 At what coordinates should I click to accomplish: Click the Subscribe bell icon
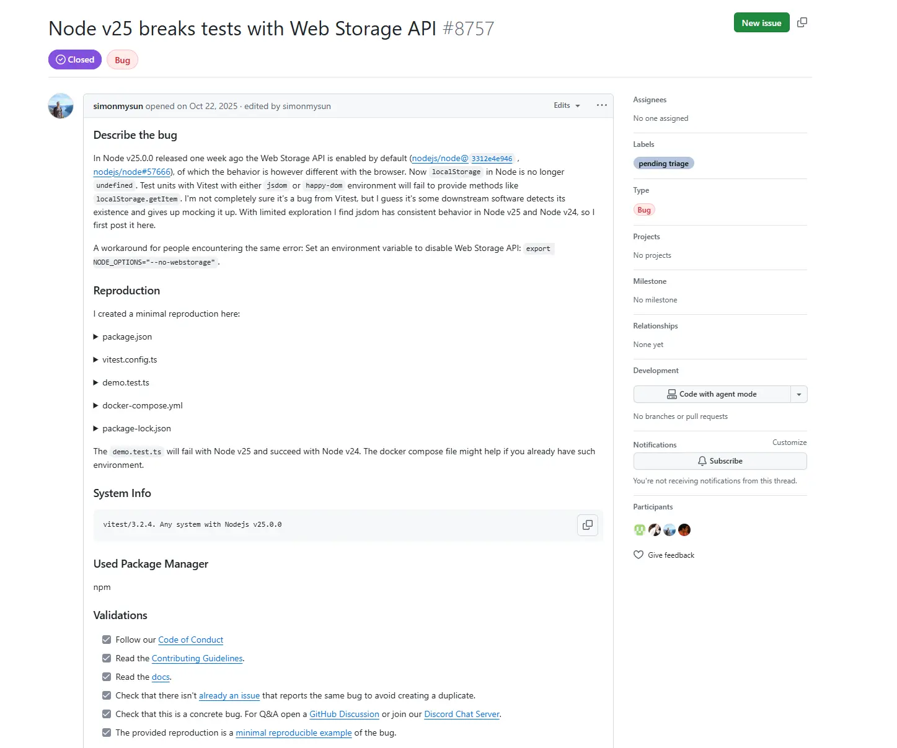702,461
